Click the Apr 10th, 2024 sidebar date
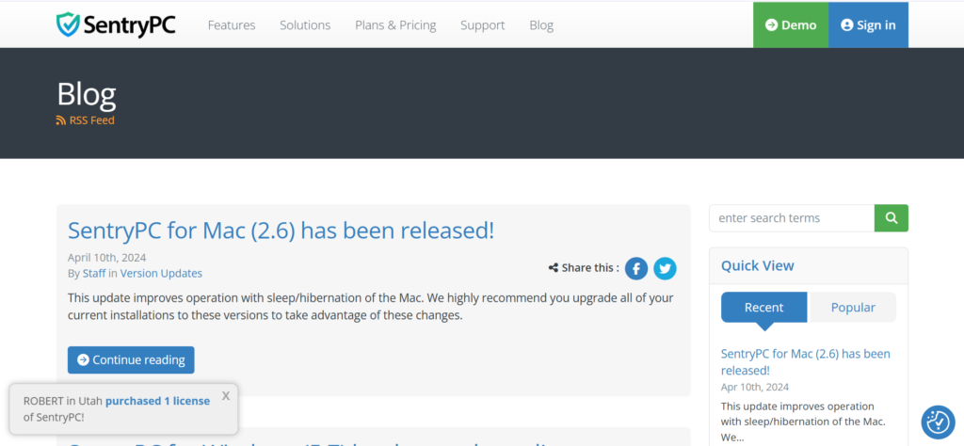 [755, 387]
